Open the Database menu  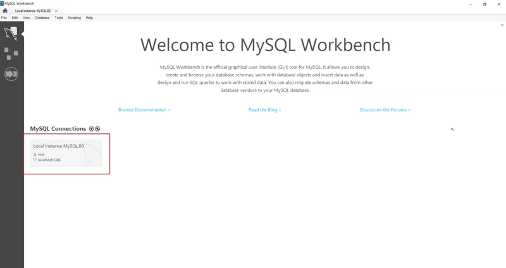tap(42, 18)
